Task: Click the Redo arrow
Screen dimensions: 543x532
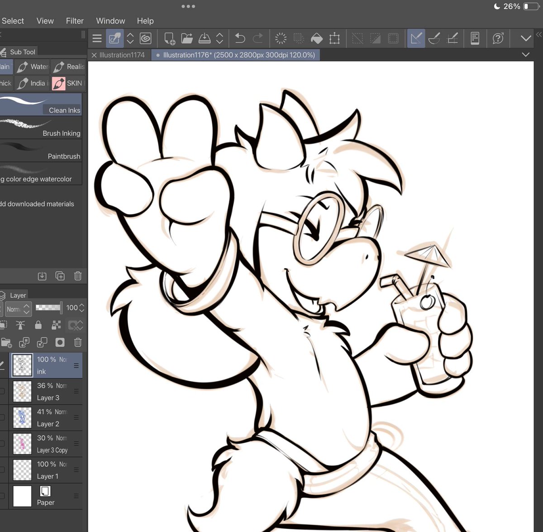Action: [x=258, y=38]
